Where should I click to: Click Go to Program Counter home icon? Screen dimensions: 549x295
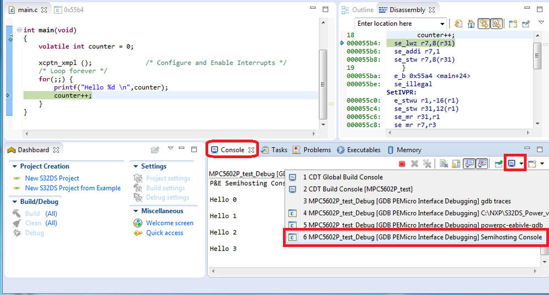pyautogui.click(x=472, y=24)
